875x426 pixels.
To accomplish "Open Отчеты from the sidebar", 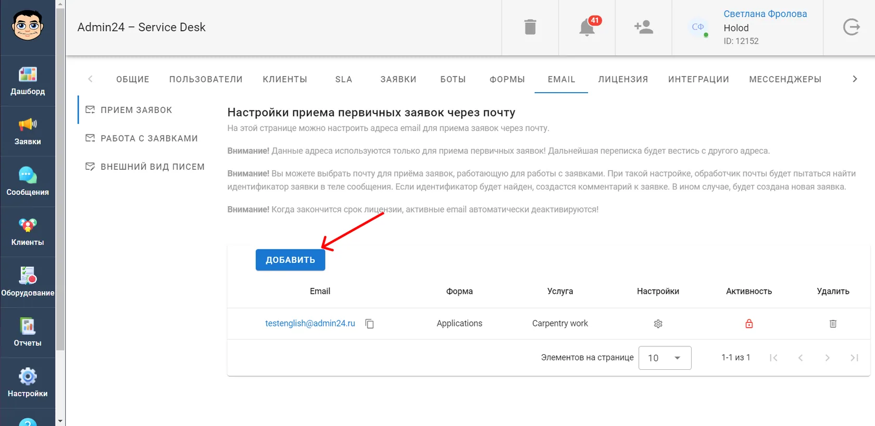I will [28, 332].
